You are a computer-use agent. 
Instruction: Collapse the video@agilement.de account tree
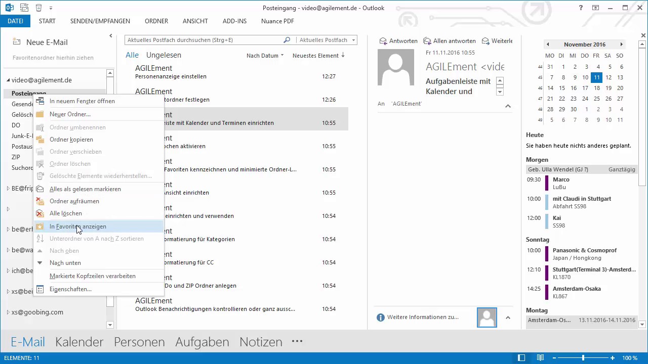(8, 80)
